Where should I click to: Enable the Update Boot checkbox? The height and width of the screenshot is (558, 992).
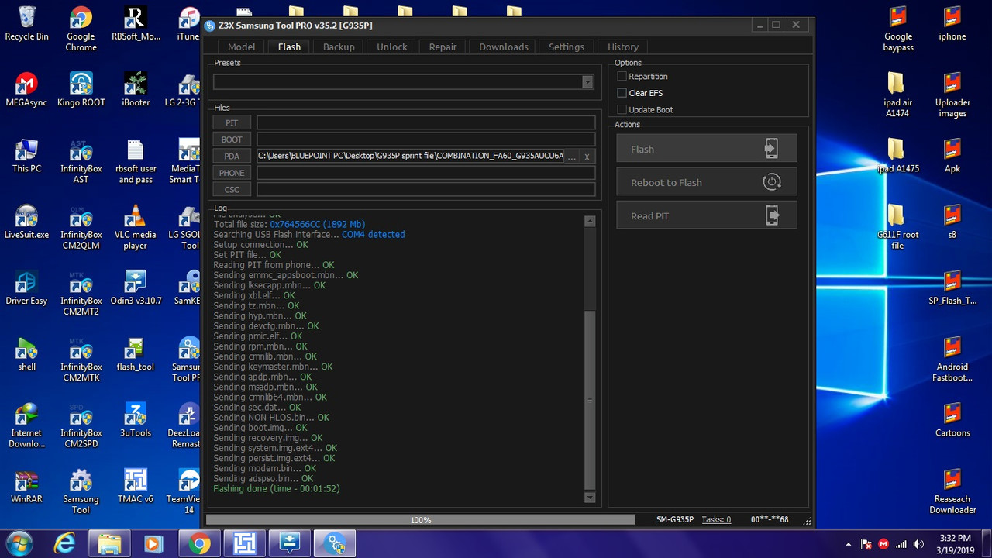(622, 109)
